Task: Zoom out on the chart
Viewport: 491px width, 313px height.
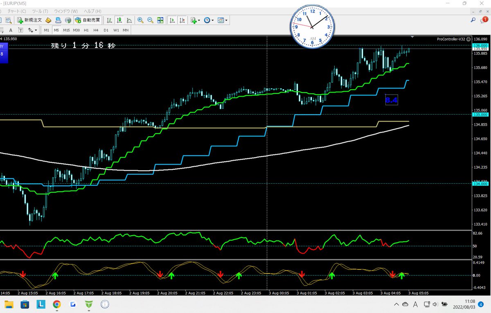Action: 150,20
